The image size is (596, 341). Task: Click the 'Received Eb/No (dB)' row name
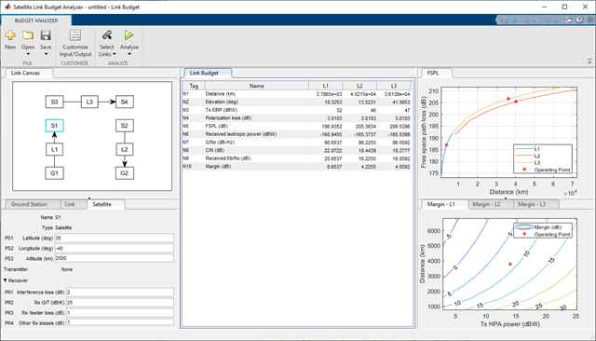click(228, 158)
